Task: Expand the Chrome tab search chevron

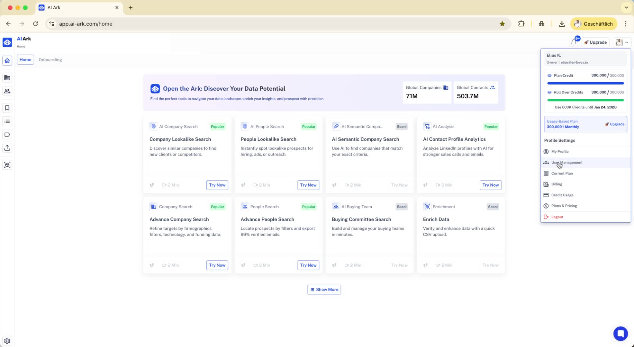Action: point(626,7)
